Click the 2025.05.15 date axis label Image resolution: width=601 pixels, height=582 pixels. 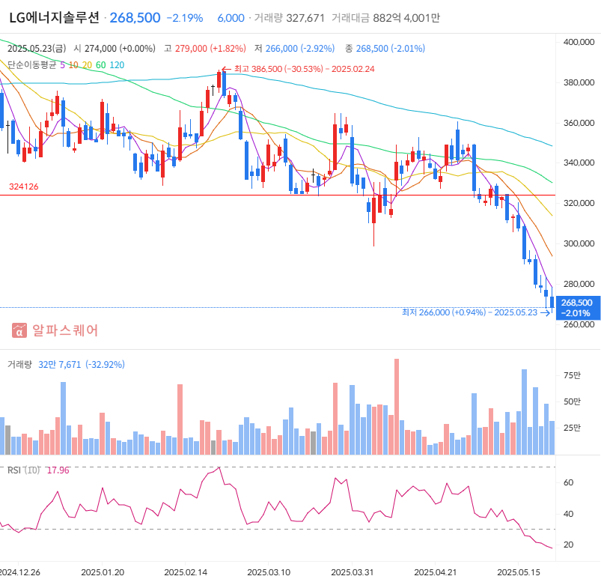[519, 572]
